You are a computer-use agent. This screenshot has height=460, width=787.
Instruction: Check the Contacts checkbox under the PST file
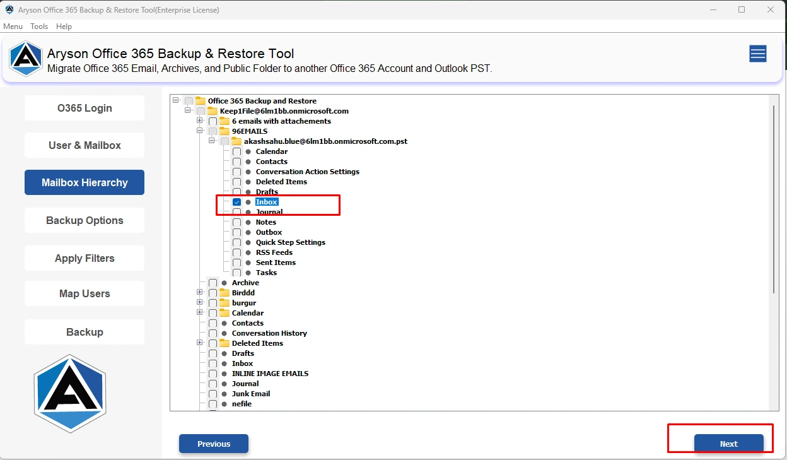tap(236, 162)
